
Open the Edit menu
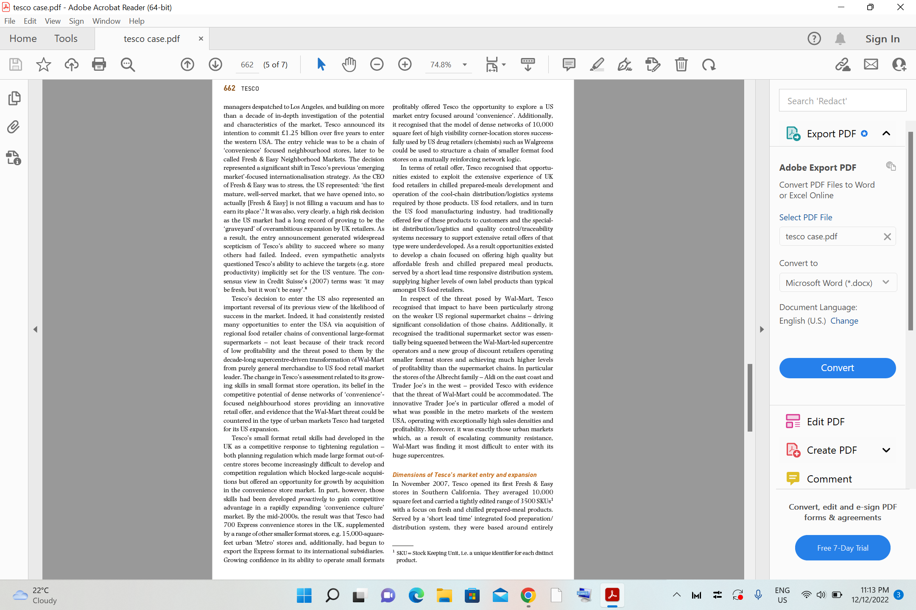30,21
